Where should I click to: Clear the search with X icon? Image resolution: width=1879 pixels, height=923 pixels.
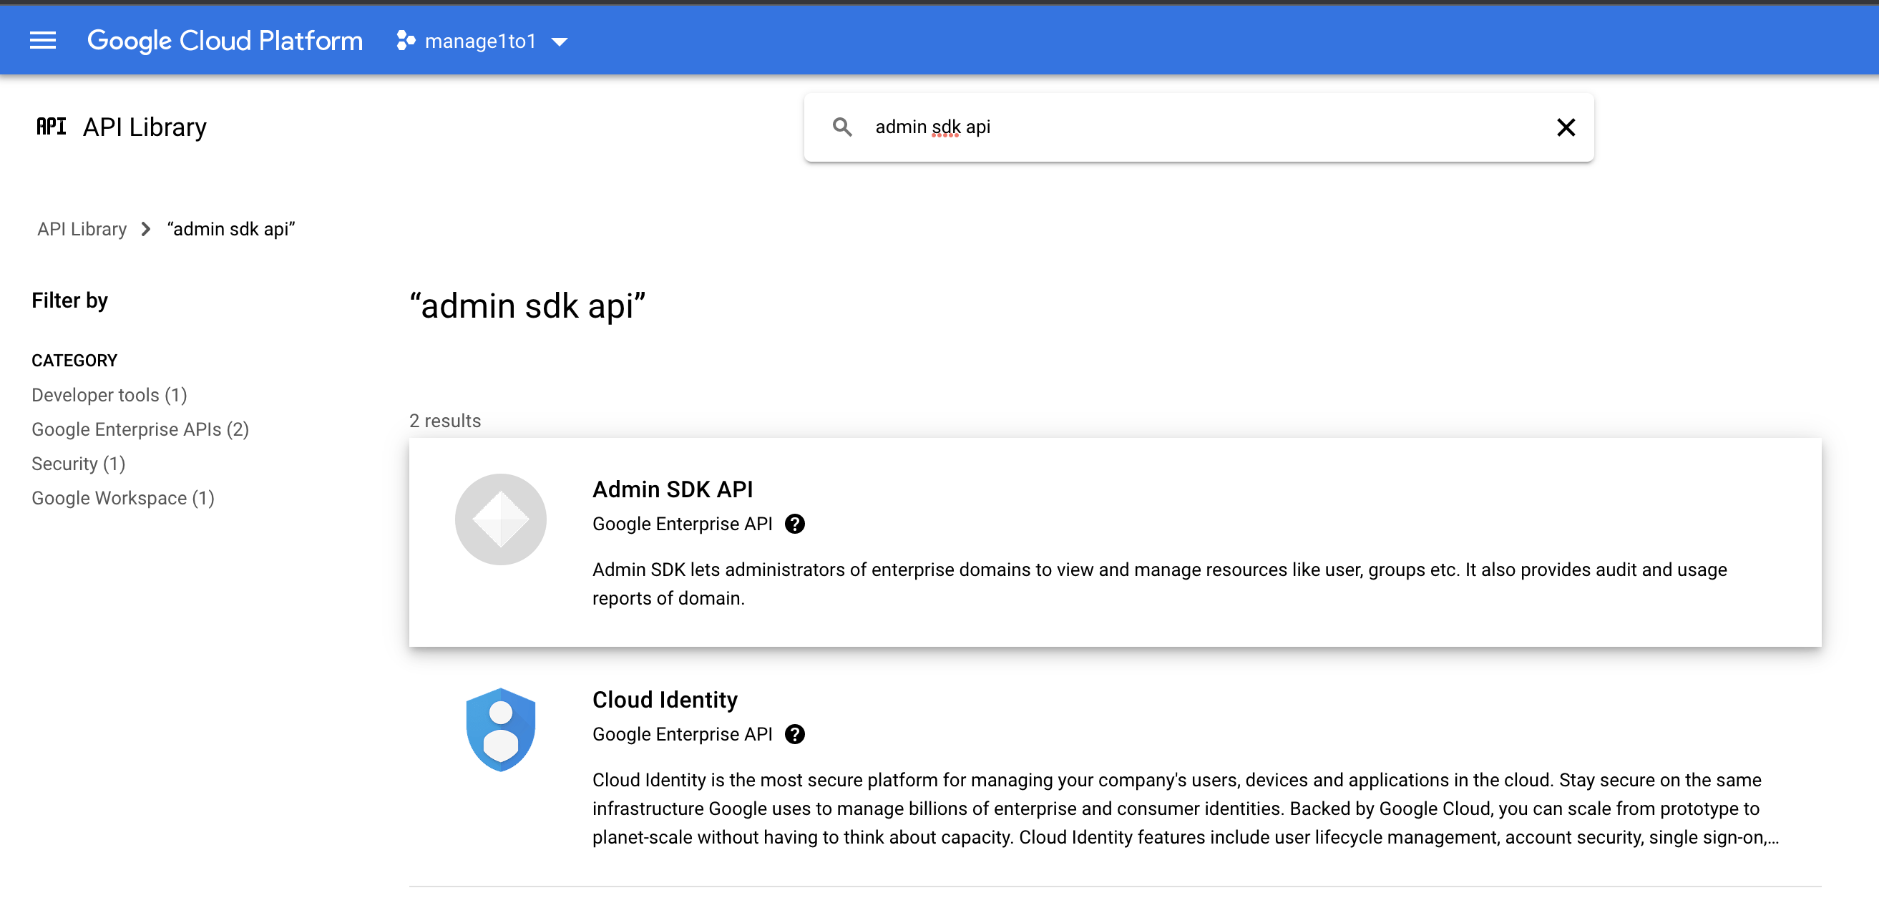pos(1566,127)
